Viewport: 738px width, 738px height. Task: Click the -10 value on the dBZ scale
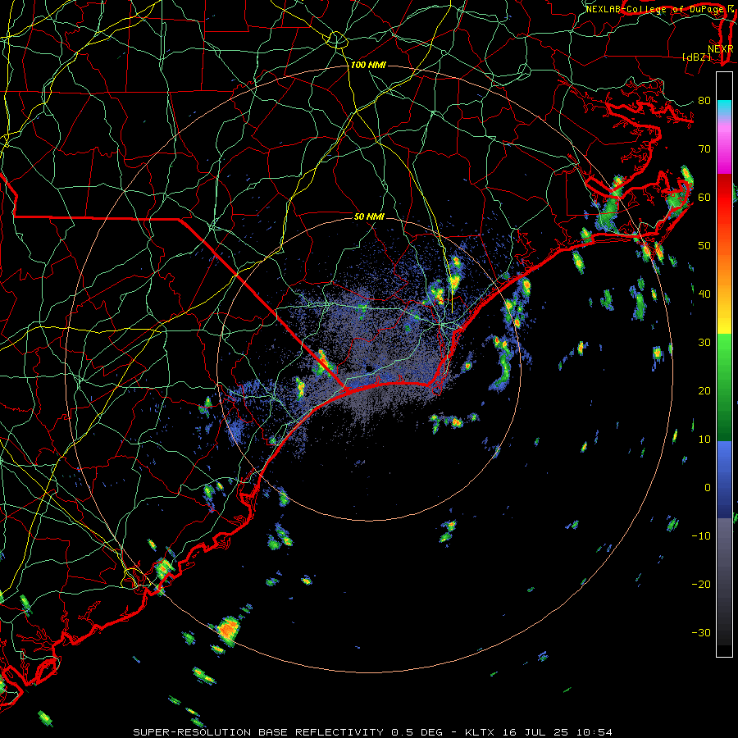click(x=701, y=536)
